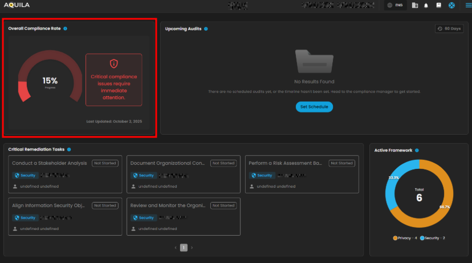Click info icon beside Overall Compliance Rate
Image resolution: width=472 pixels, height=263 pixels.
pos(66,28)
